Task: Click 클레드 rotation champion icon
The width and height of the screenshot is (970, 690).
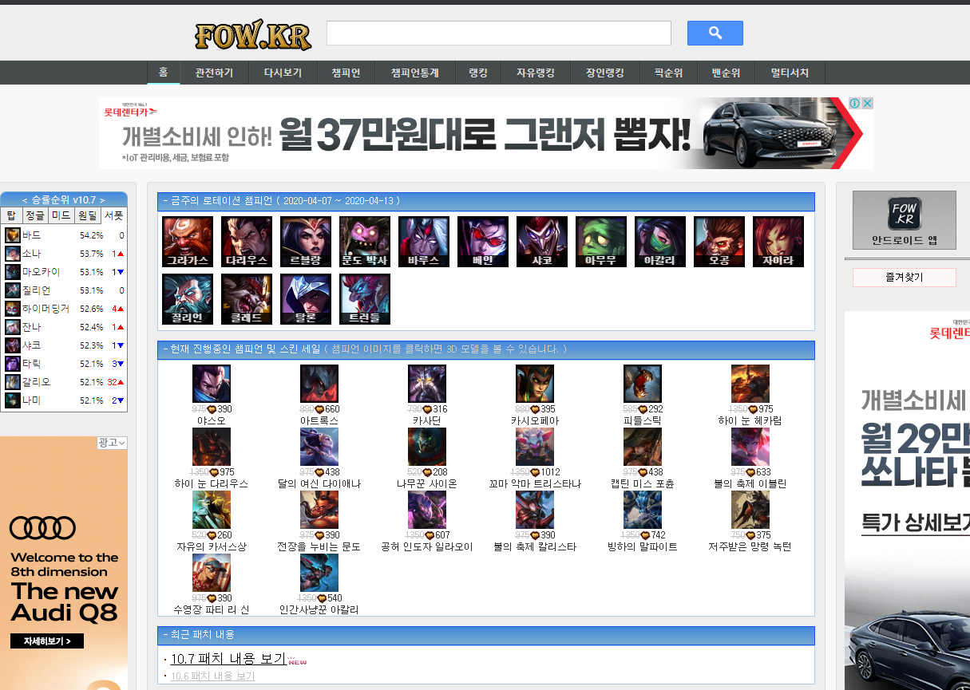Action: tap(247, 299)
